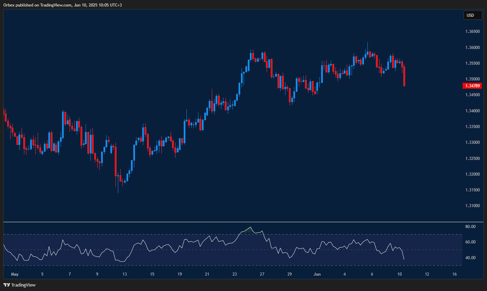Open the Orbex published on TradingView.com link

[63, 5]
